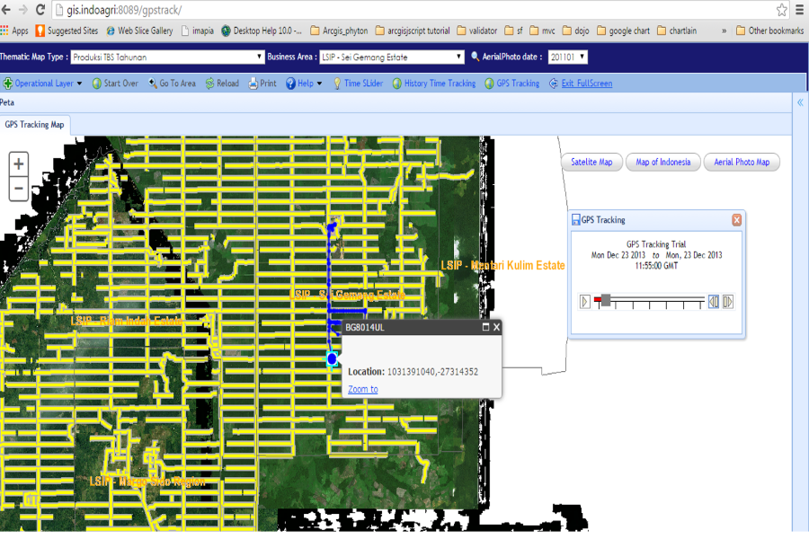Open the Go To Area tool
The height and width of the screenshot is (539, 809).
(171, 84)
